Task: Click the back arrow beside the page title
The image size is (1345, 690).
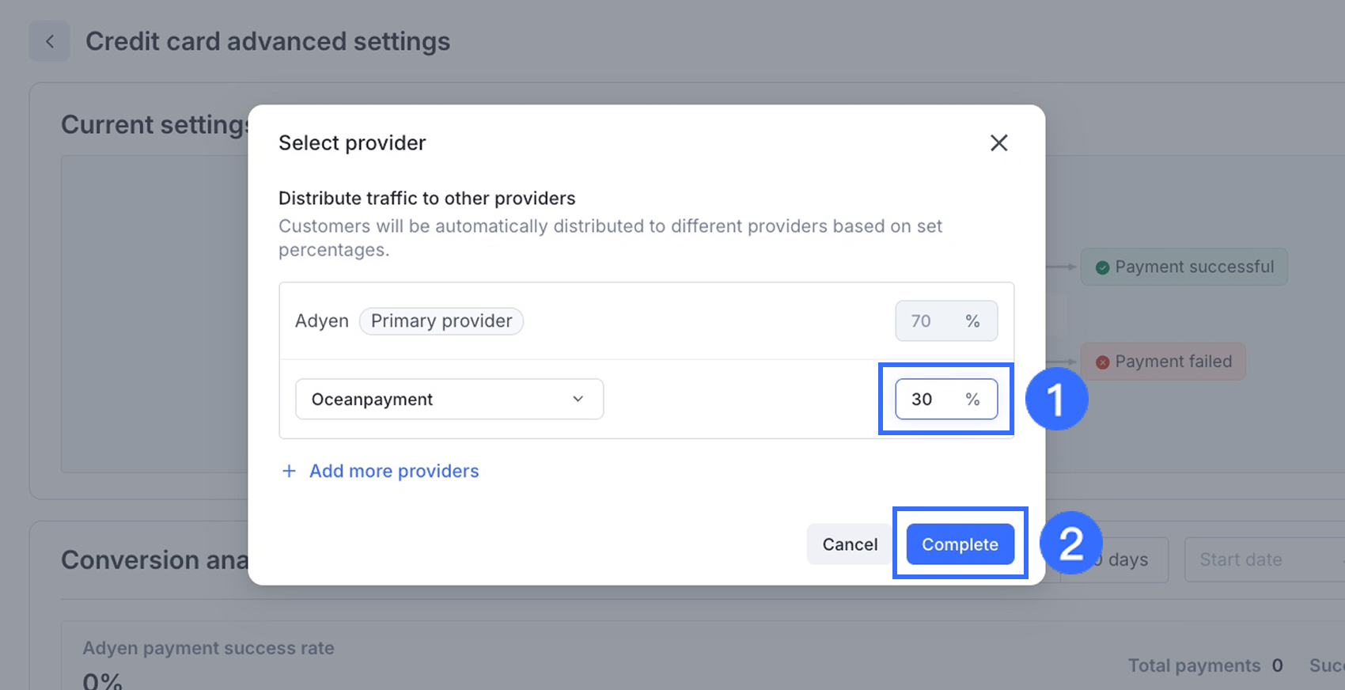Action: pyautogui.click(x=50, y=42)
